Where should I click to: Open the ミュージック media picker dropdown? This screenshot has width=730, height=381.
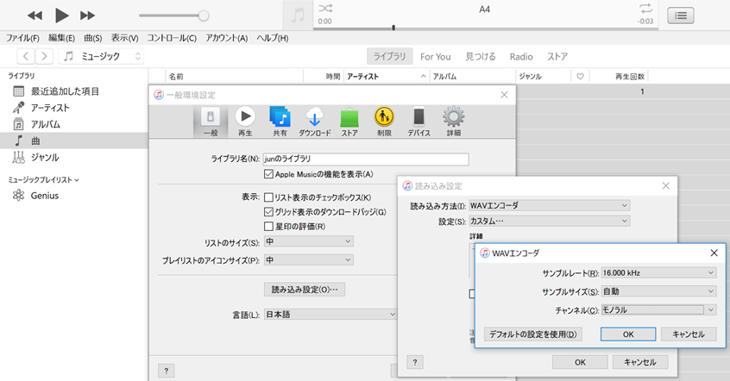click(x=101, y=56)
